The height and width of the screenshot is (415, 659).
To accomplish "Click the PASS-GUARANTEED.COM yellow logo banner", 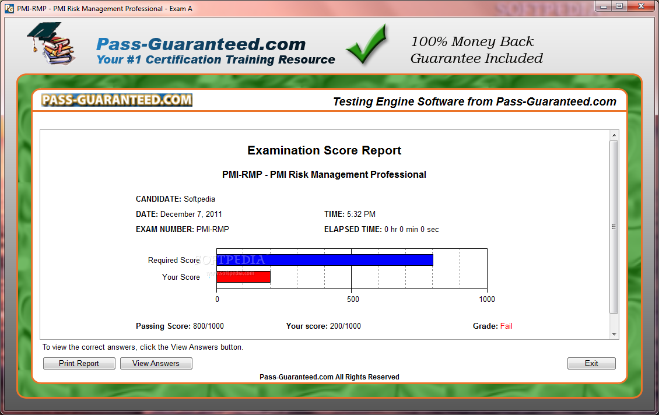I will tap(117, 100).
